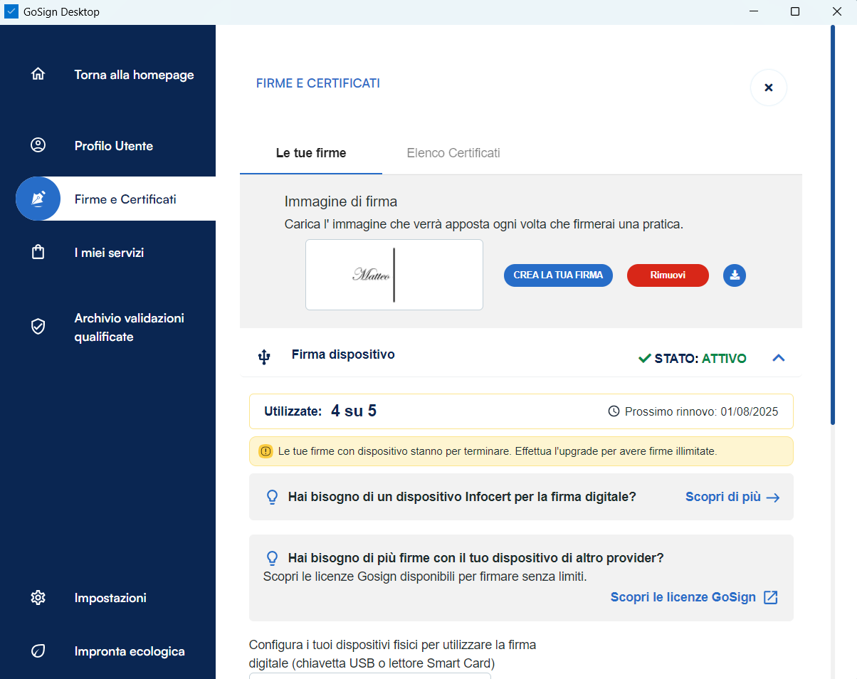Close the Firme e Certificati panel
This screenshot has width=857, height=679.
(768, 88)
